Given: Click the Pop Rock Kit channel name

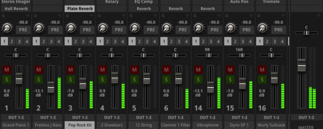Looking at the screenshot, I should pos(80,125).
